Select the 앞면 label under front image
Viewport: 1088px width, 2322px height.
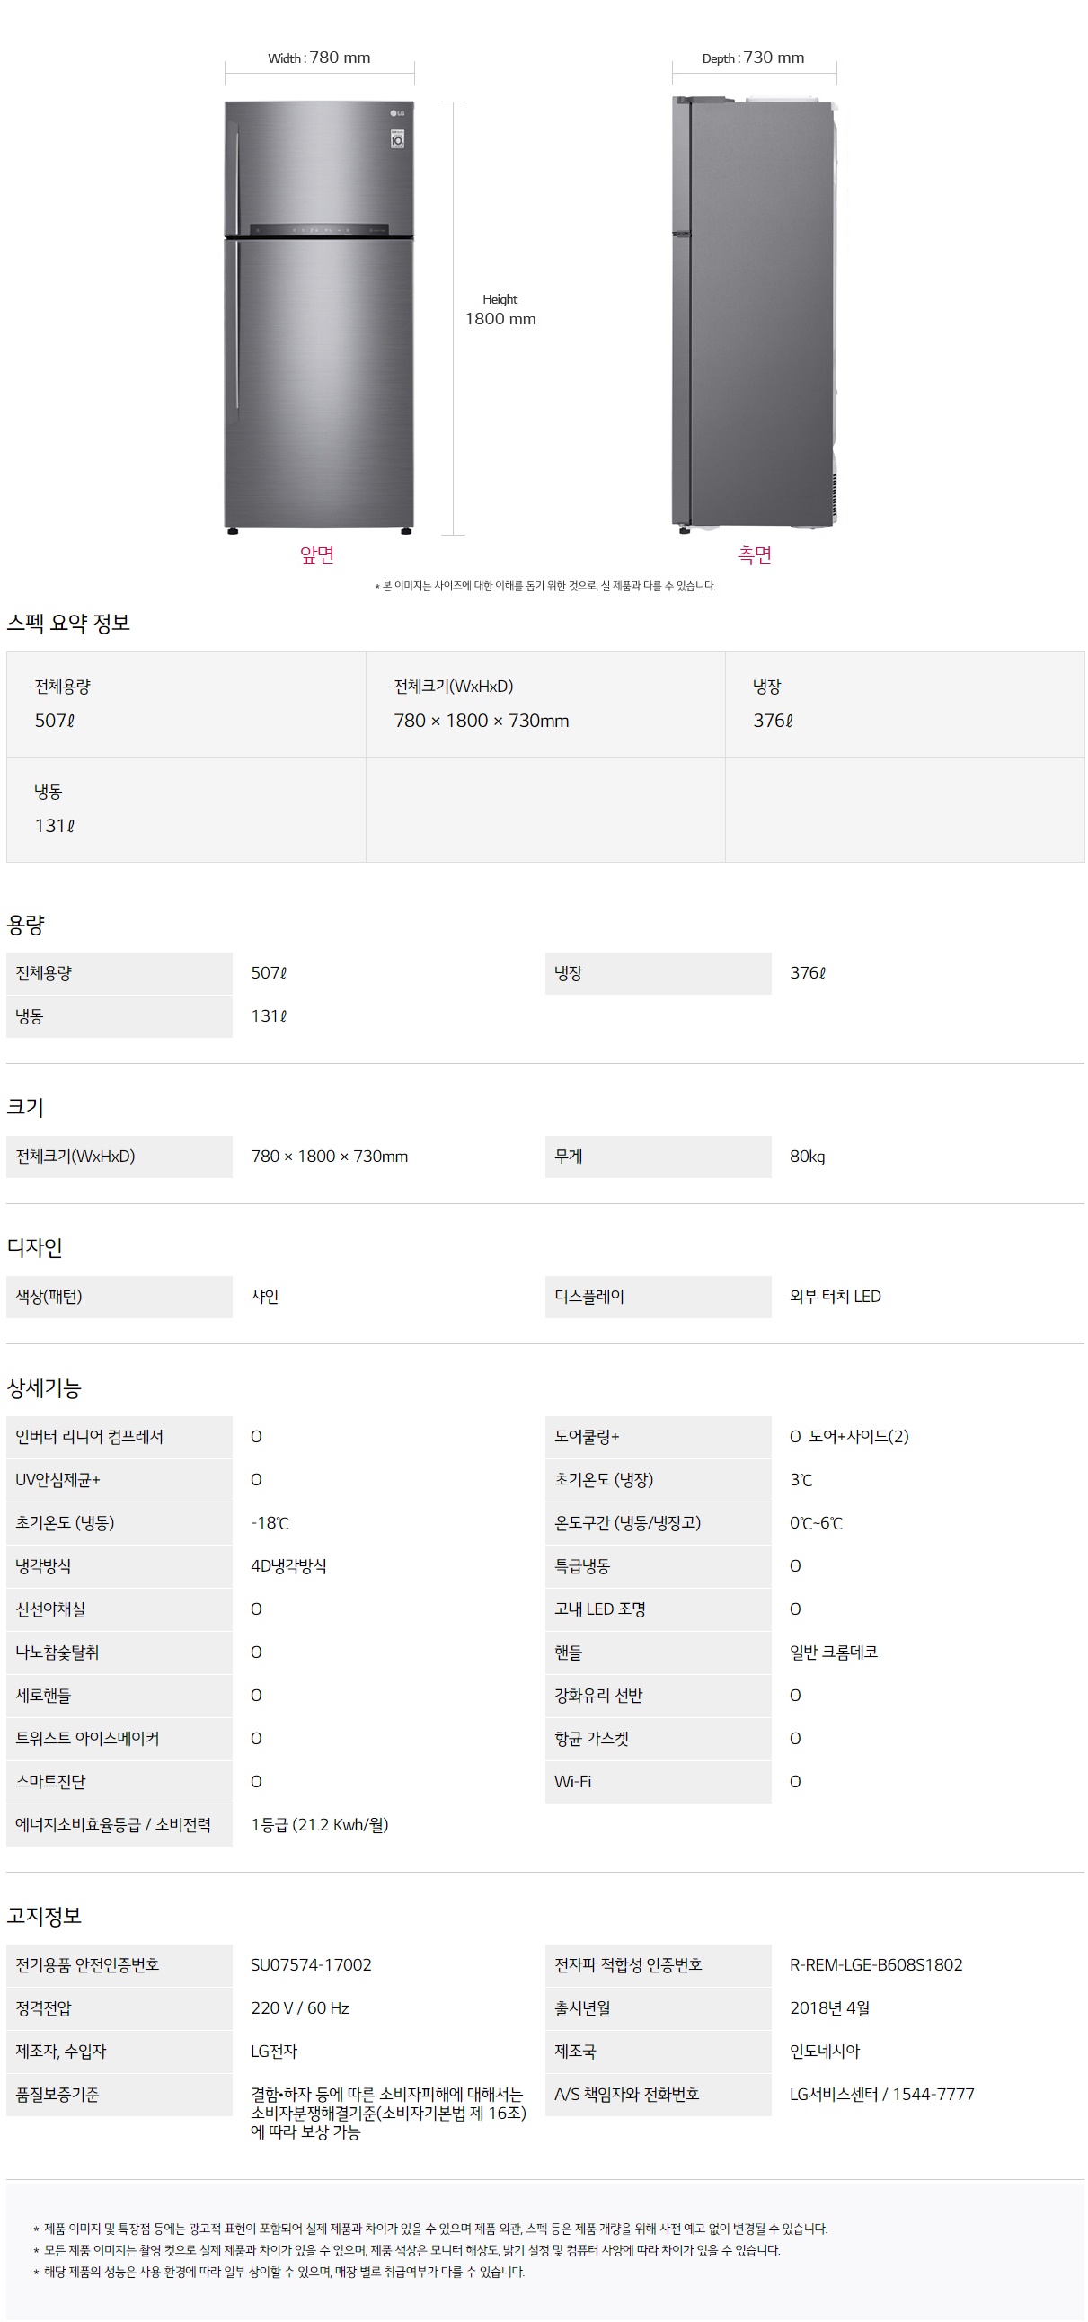317,555
